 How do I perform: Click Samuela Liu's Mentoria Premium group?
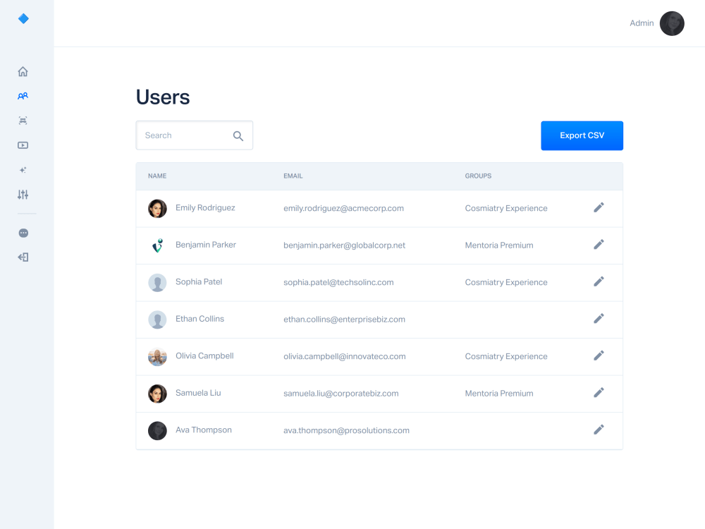(499, 394)
